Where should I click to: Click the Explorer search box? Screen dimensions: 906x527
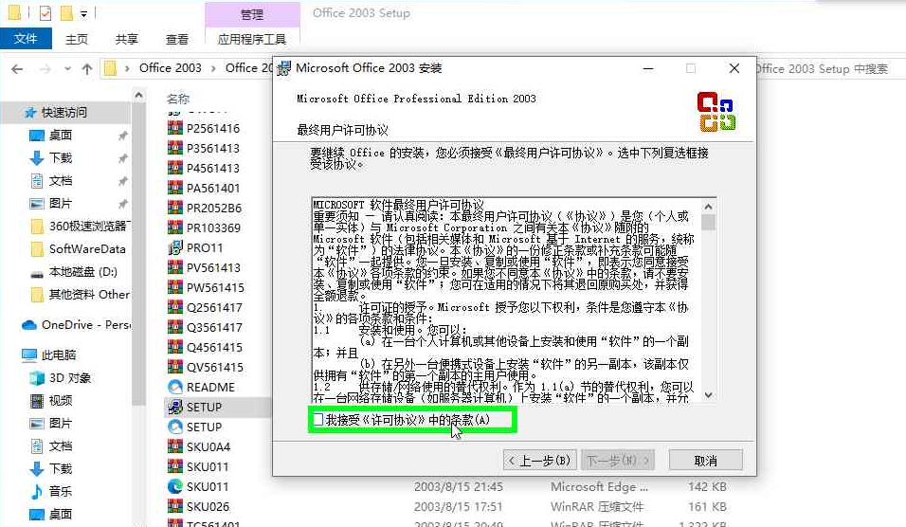click(x=830, y=69)
